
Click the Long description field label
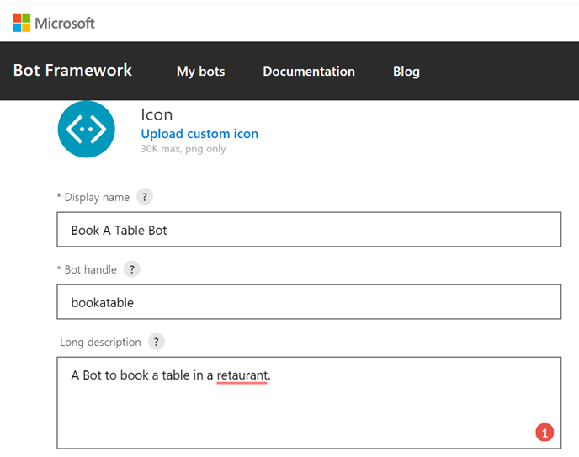[x=100, y=343]
